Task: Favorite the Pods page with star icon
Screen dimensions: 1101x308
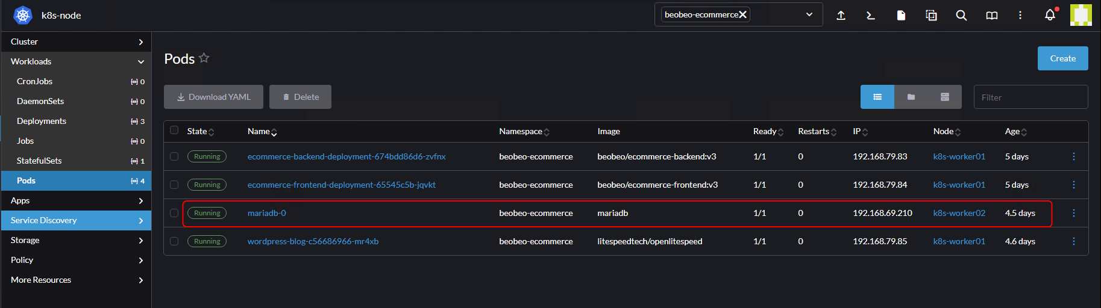Action: 204,58
